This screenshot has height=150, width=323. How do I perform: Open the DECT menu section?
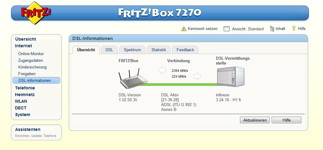click(x=21, y=108)
